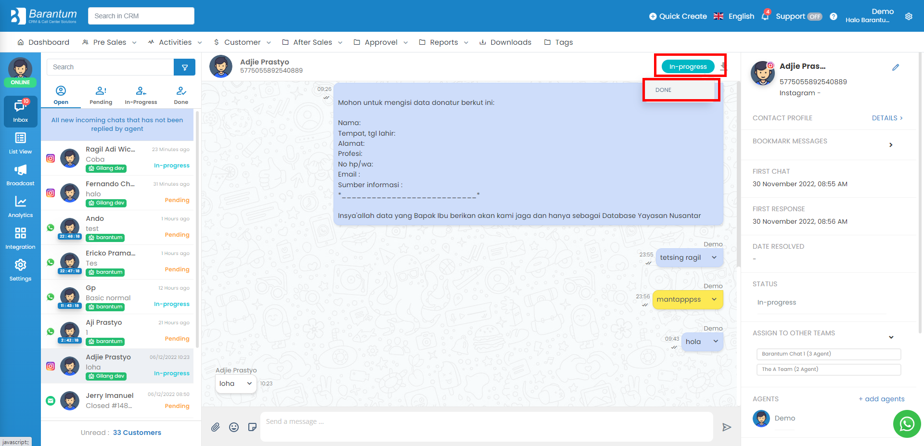
Task: Click the sticky note icon
Action: 252,427
